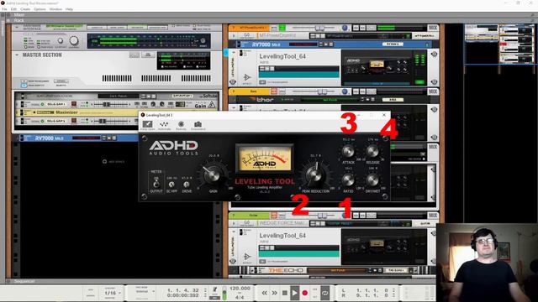Image resolution: width=538 pixels, height=302 pixels.
Task: Click the Rewind transport button
Action: pyautogui.click(x=265, y=293)
